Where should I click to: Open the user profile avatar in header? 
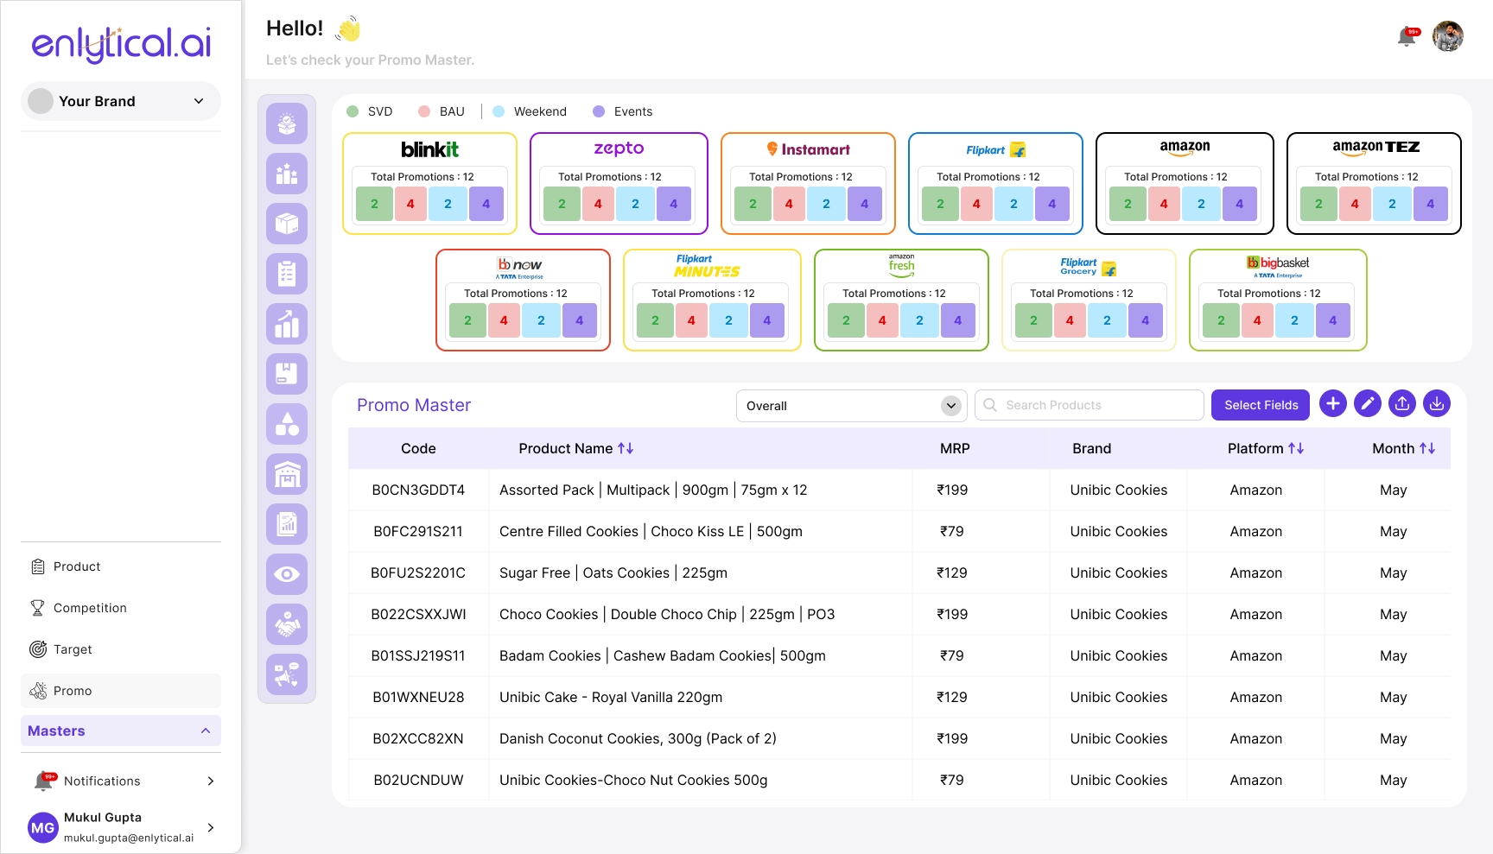[1448, 36]
